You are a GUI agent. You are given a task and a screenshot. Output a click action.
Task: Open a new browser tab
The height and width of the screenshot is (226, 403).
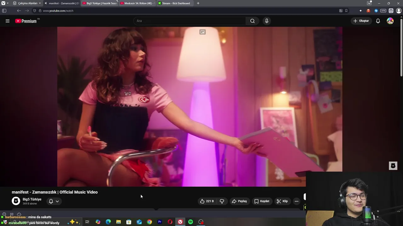198,3
